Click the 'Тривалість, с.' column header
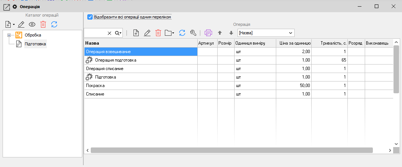402x167 pixels. (x=329, y=43)
